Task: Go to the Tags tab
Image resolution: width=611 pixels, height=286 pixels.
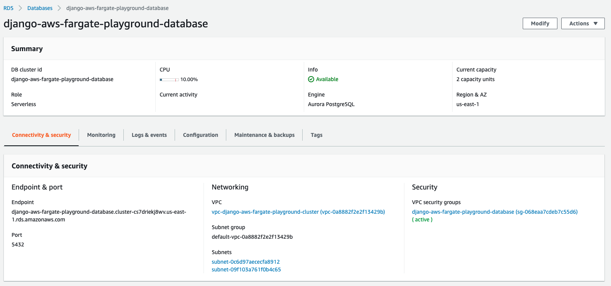Action: 316,135
